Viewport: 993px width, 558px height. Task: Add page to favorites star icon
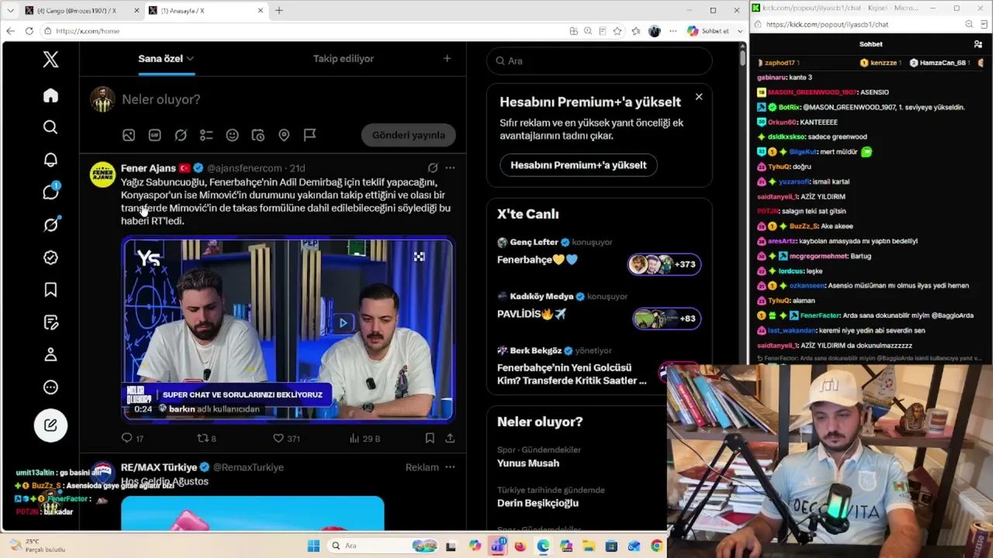click(x=618, y=31)
